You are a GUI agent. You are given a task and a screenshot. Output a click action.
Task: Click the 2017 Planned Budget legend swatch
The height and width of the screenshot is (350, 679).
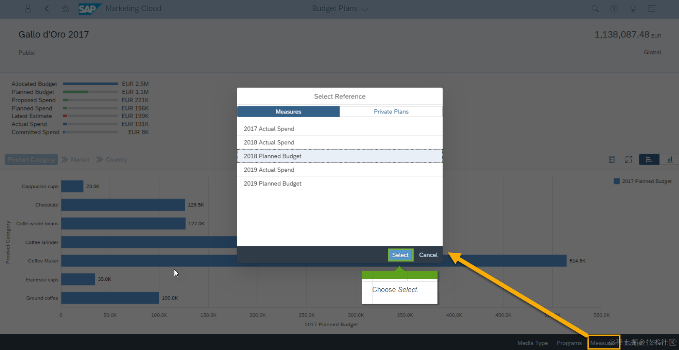(x=616, y=181)
